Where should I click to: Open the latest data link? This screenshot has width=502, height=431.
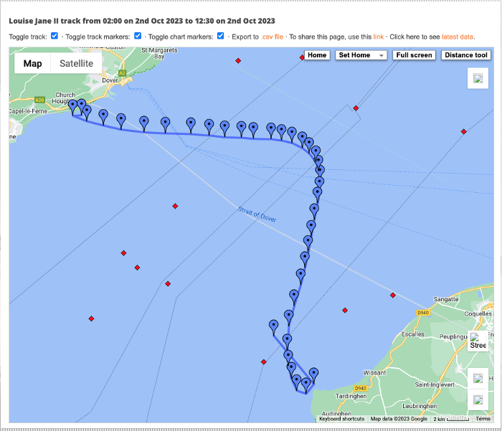[x=457, y=37]
